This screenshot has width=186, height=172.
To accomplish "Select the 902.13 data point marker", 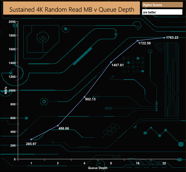I will click(x=84, y=97).
